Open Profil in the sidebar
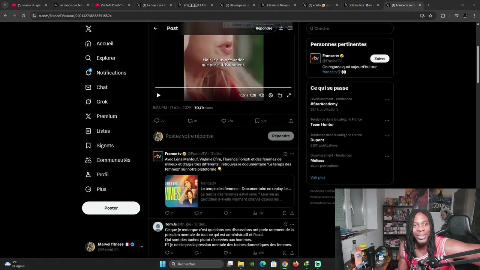Viewport: 480px width, 270px height. tap(97, 174)
